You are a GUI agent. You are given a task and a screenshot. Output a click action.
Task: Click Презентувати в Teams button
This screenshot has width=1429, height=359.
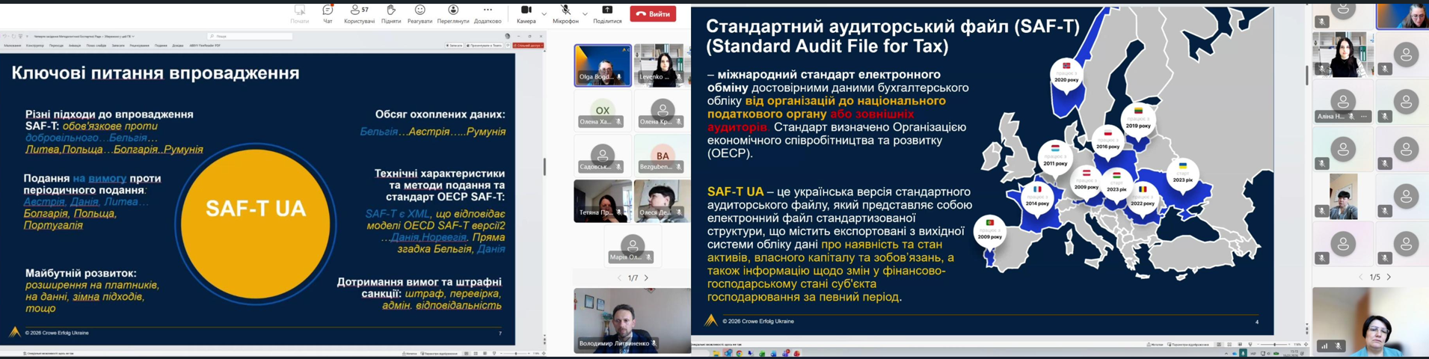pos(485,46)
